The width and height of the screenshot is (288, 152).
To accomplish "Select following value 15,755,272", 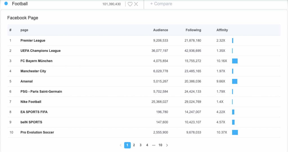I will (193, 61).
